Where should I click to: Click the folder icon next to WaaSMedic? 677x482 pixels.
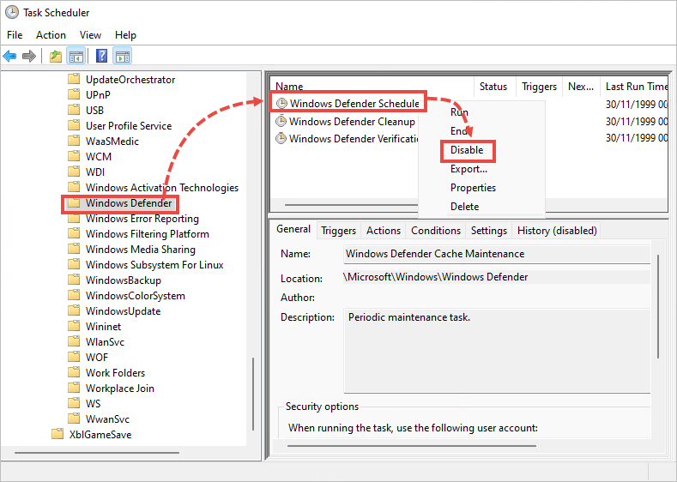tap(75, 141)
